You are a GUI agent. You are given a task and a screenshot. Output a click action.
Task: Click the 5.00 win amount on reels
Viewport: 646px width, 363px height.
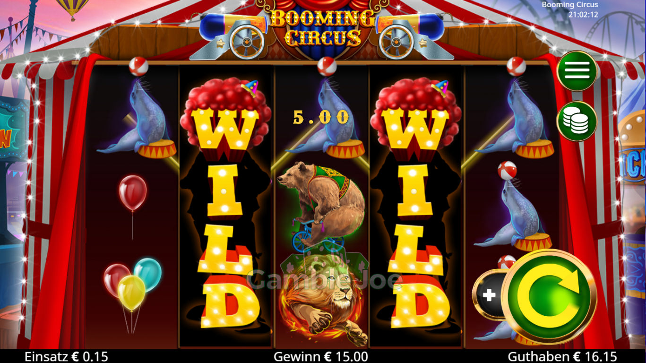point(321,117)
